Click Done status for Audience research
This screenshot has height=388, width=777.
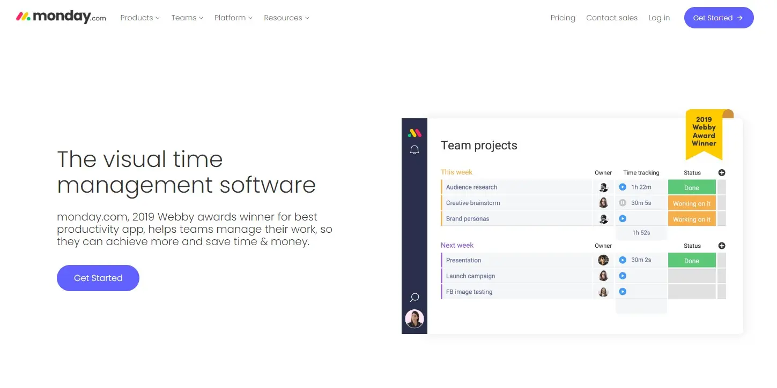[692, 187]
